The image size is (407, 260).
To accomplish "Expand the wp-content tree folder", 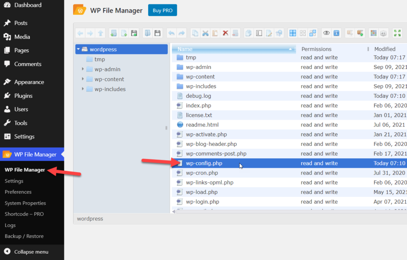I will tap(83, 79).
